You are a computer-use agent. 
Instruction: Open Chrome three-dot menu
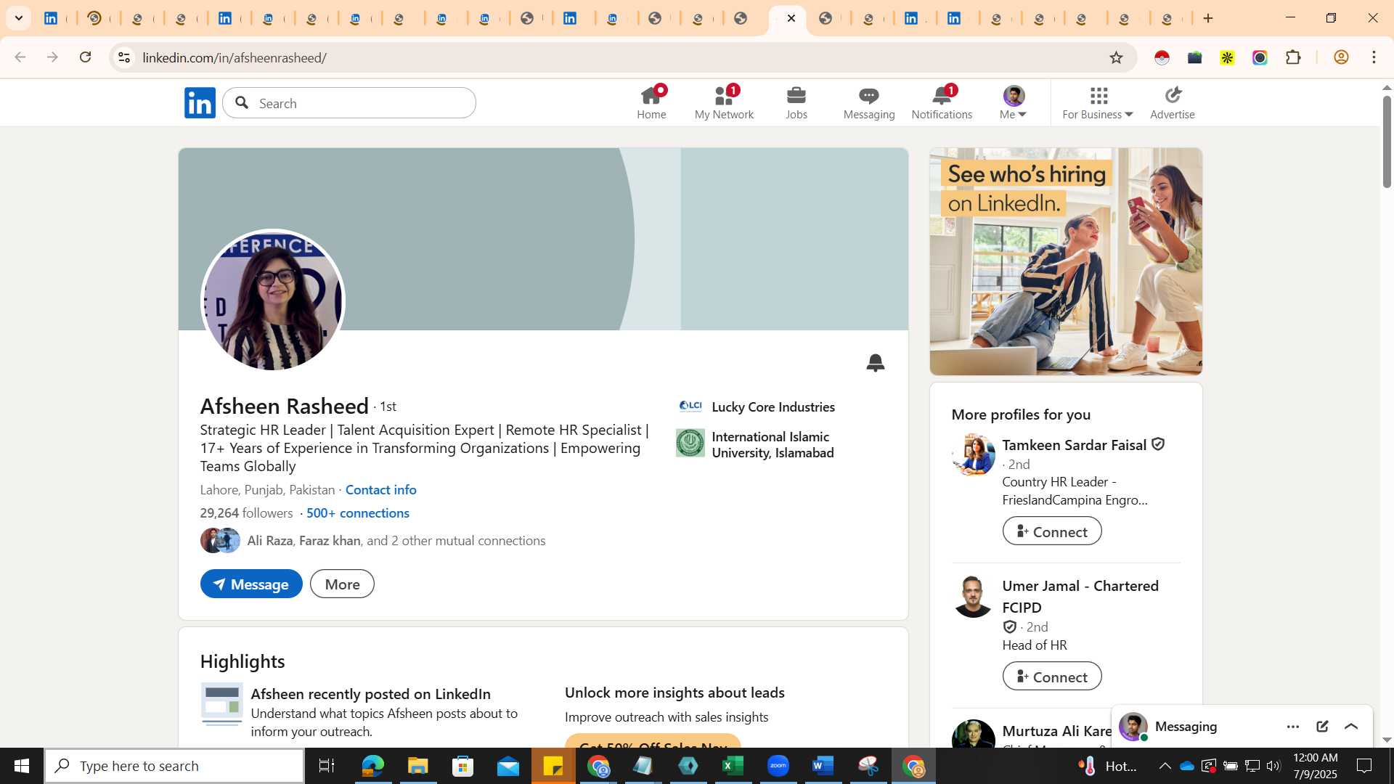click(1374, 57)
